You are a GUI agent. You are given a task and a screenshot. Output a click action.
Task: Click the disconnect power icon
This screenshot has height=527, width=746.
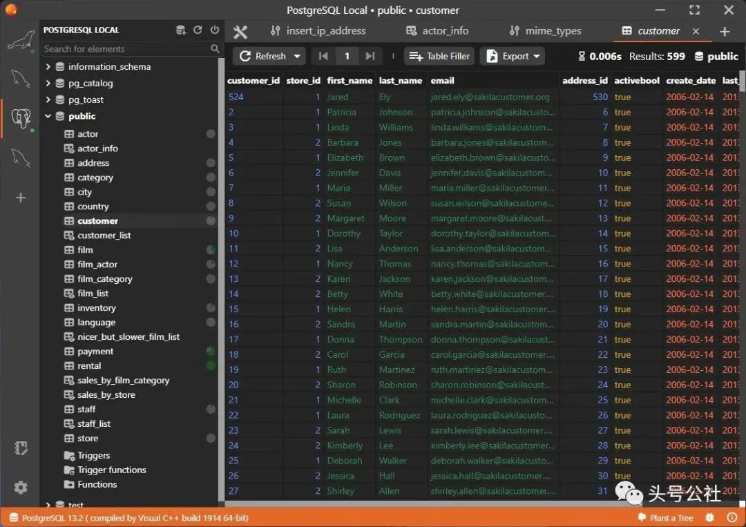[215, 30]
